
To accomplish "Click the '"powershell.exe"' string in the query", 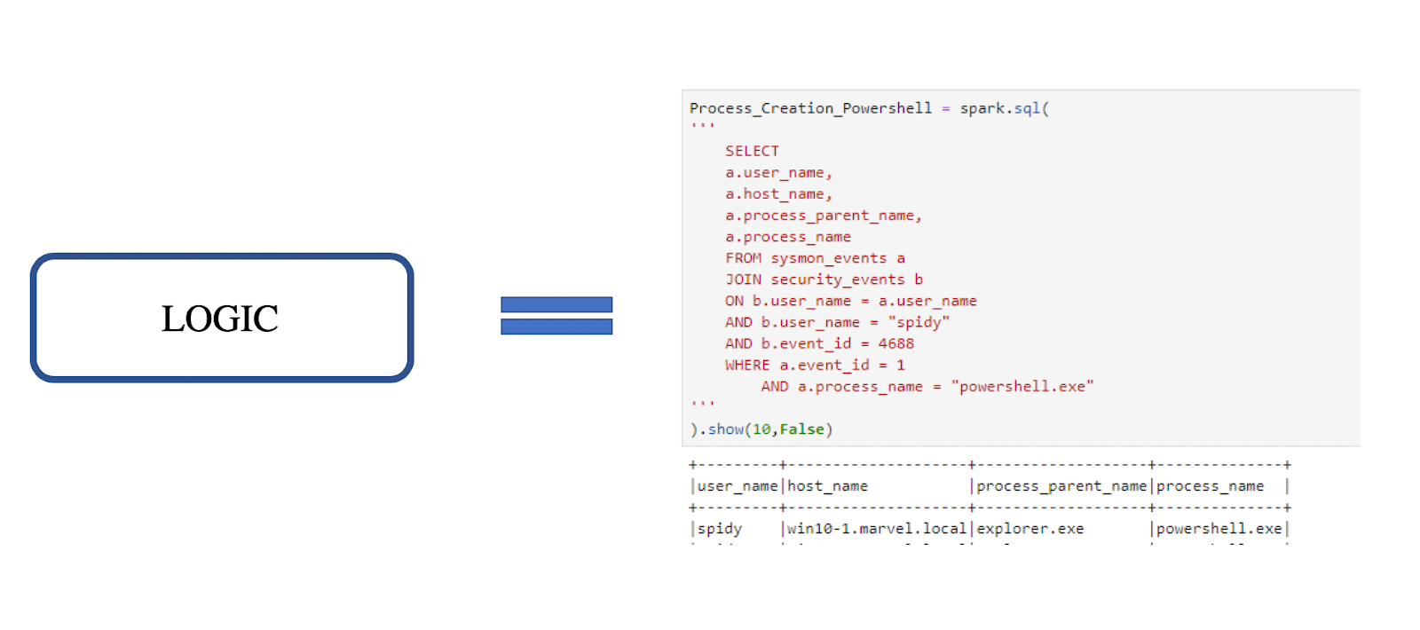I will pyautogui.click(x=1022, y=386).
